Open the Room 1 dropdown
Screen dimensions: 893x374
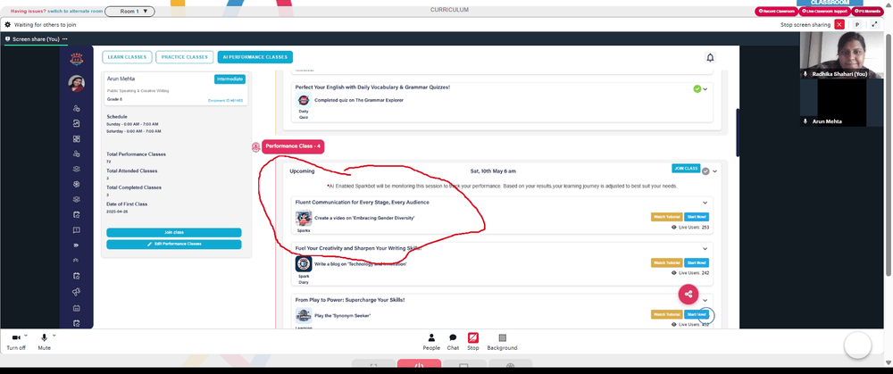(x=129, y=11)
